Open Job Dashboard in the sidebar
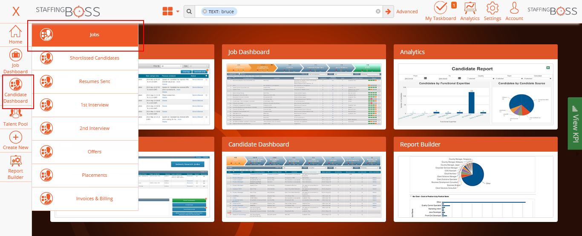 click(16, 61)
